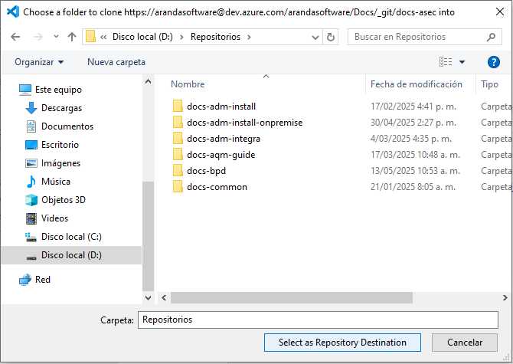This screenshot has width=513, height=364.
Task: Open the recent locations dropdown arrow
Action: [54, 37]
